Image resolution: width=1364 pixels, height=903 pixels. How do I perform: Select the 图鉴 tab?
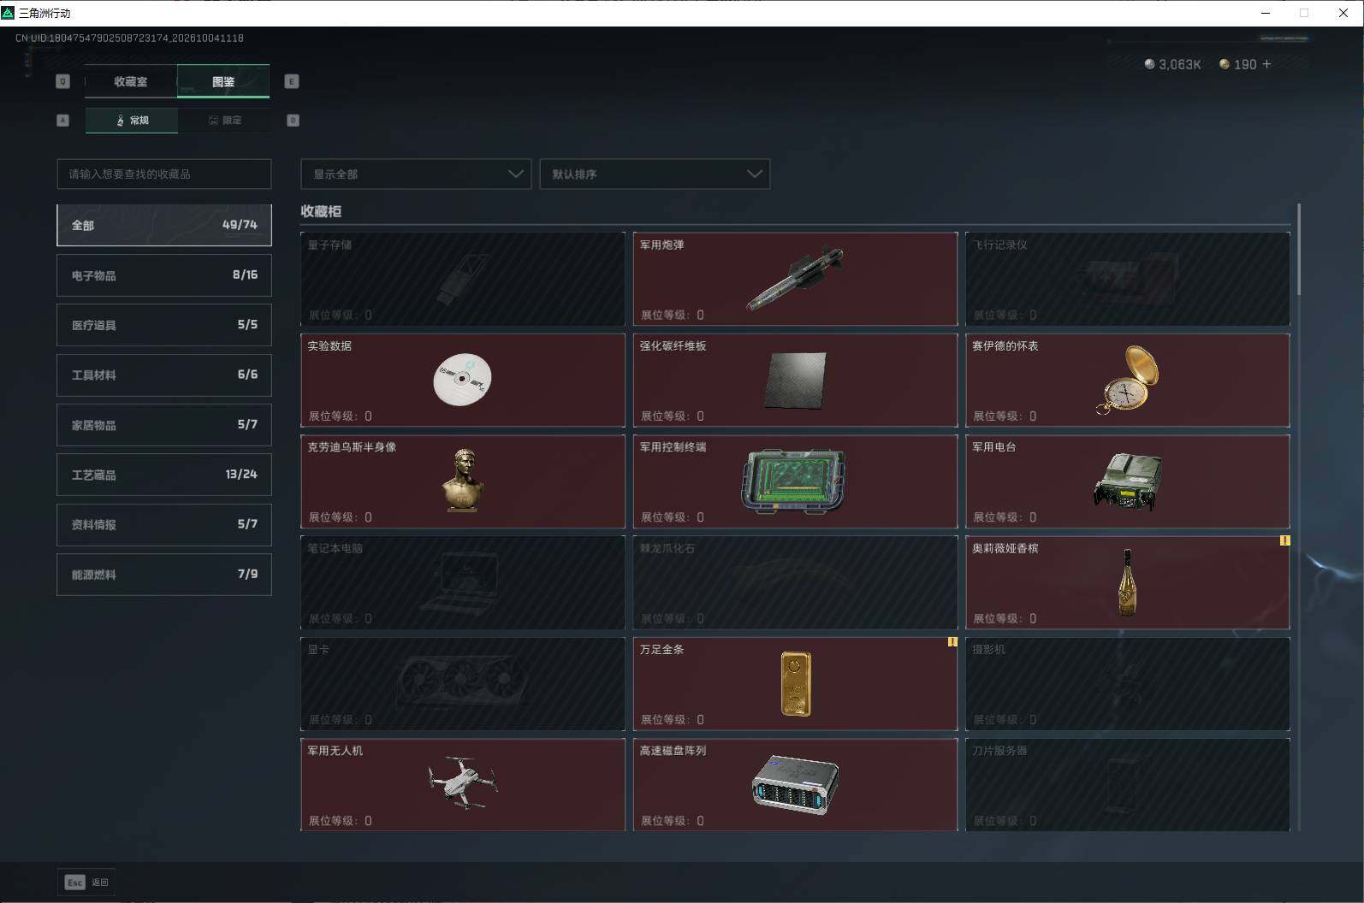tap(223, 81)
